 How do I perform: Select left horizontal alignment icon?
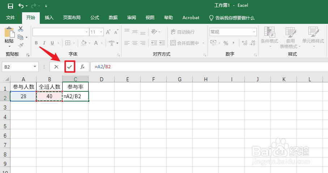point(127,43)
